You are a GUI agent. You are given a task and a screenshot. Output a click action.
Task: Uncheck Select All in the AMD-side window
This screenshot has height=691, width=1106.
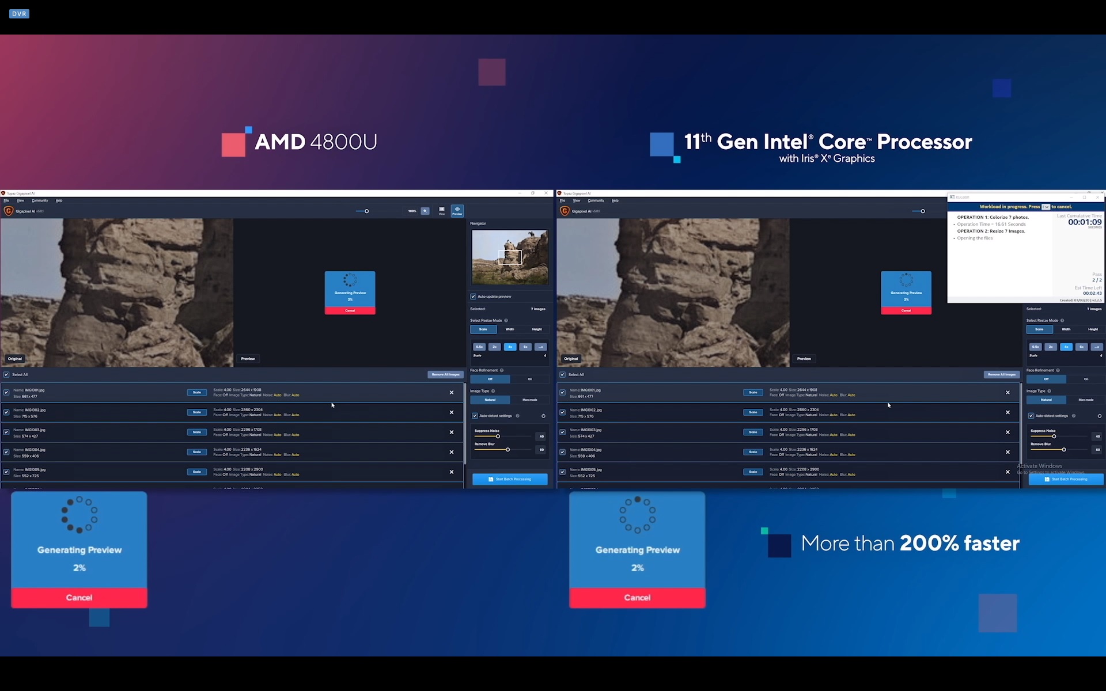(6, 374)
